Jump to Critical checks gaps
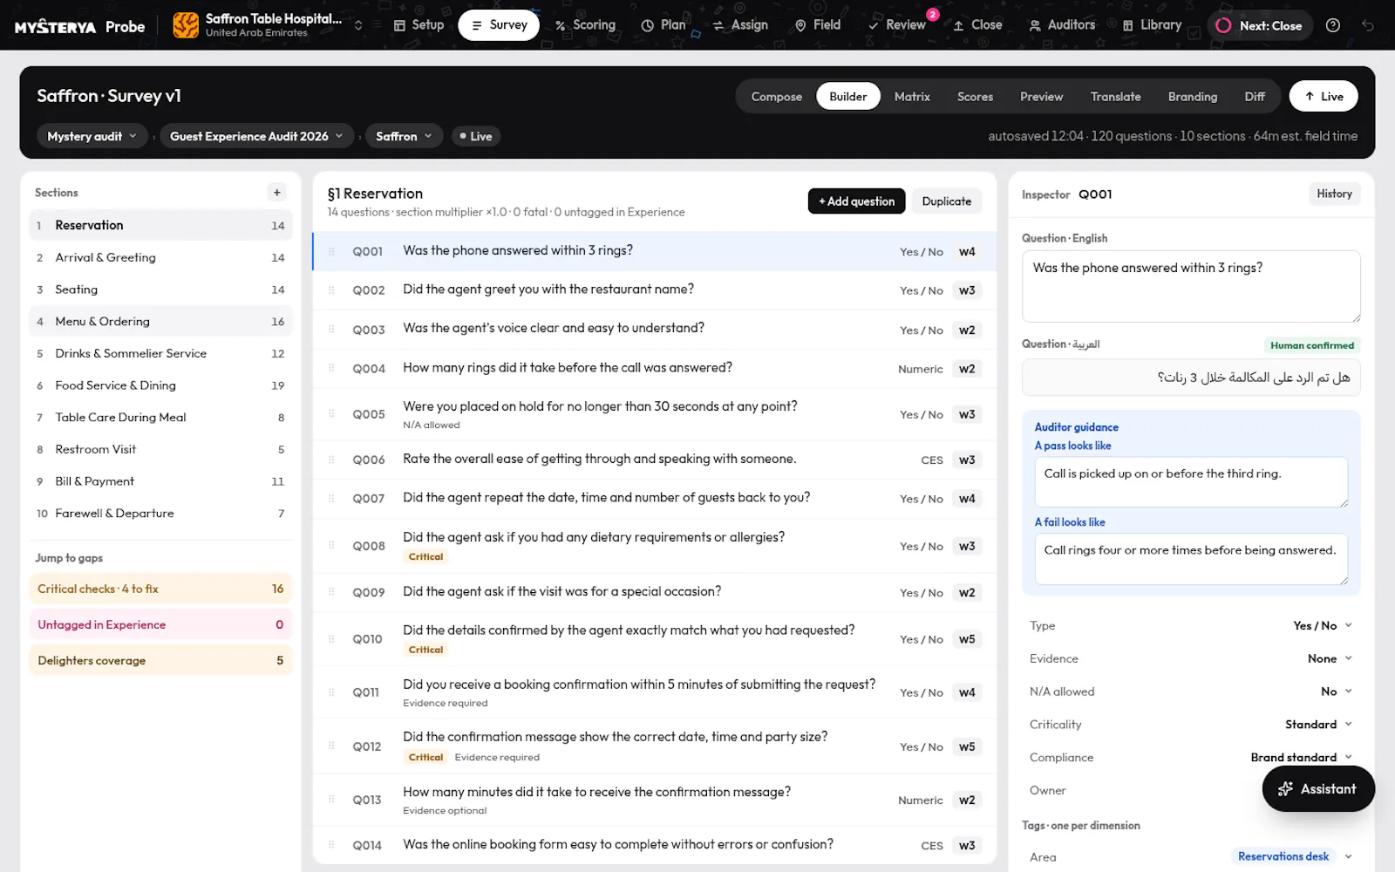The image size is (1395, 872). tap(160, 589)
